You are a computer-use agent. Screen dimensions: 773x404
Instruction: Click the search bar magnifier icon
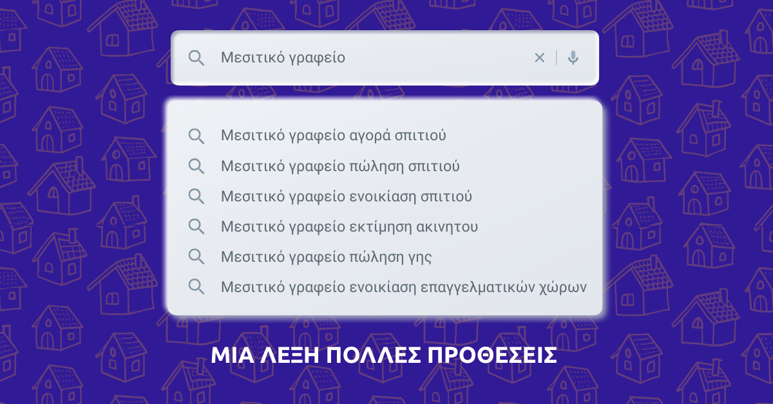click(x=196, y=58)
